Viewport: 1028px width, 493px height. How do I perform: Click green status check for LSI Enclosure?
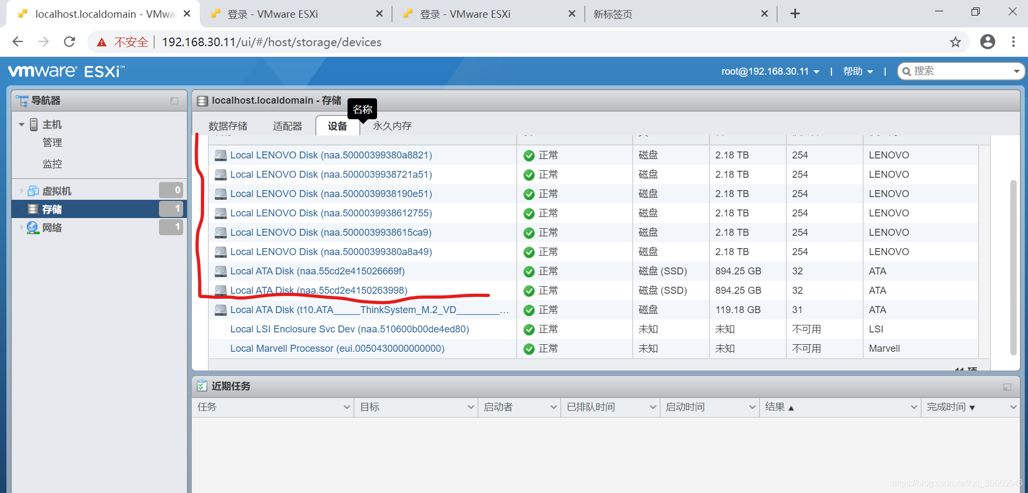(529, 330)
